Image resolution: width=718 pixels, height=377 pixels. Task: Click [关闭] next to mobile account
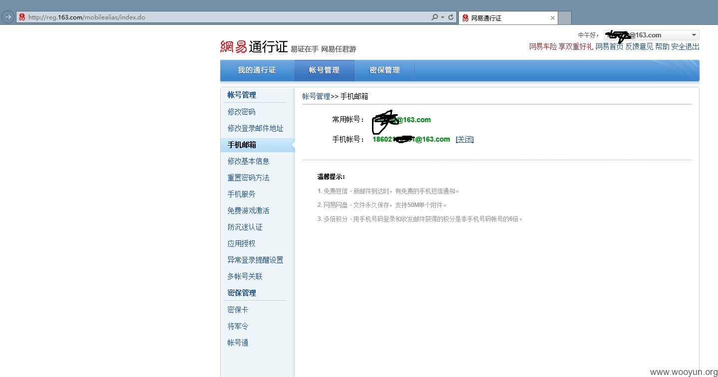point(464,139)
